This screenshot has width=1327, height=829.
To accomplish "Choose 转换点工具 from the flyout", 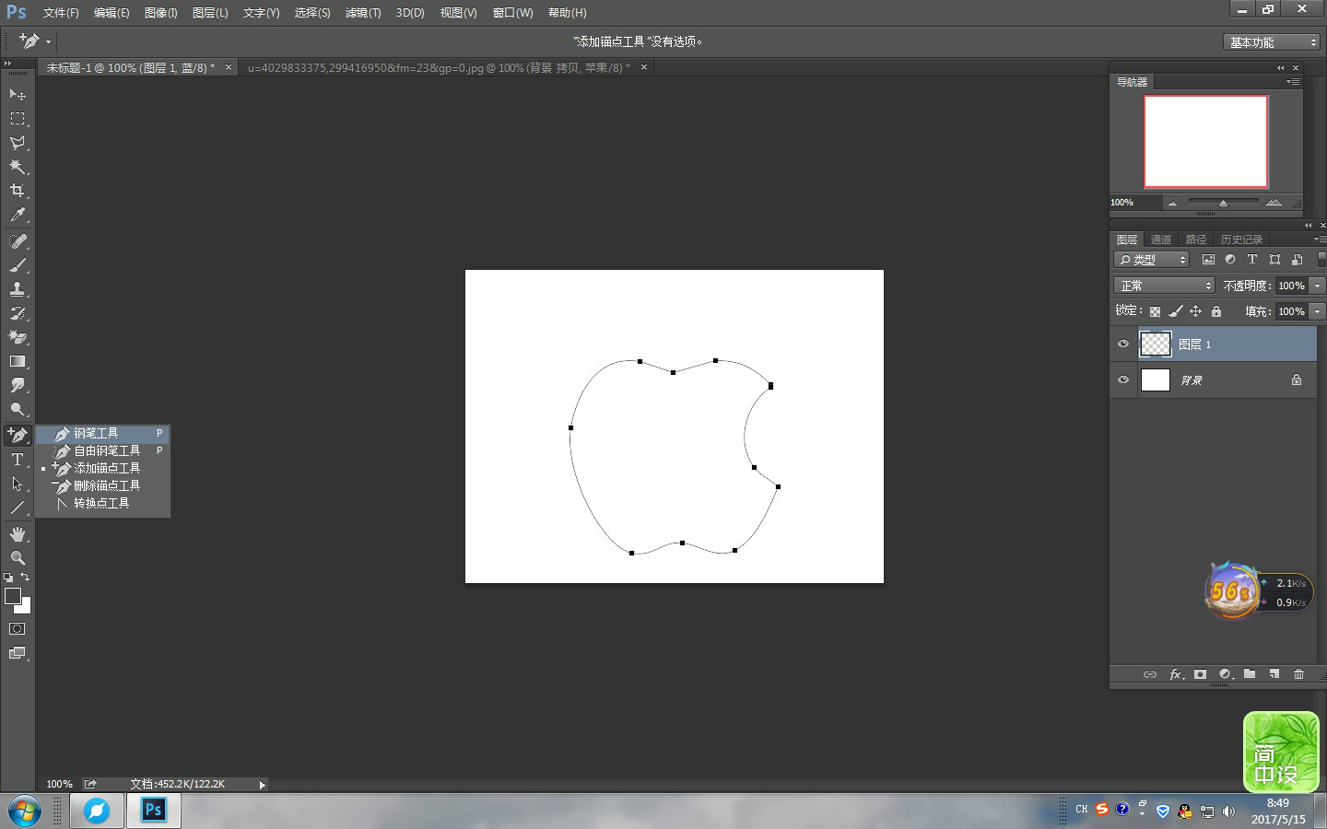I will [103, 503].
